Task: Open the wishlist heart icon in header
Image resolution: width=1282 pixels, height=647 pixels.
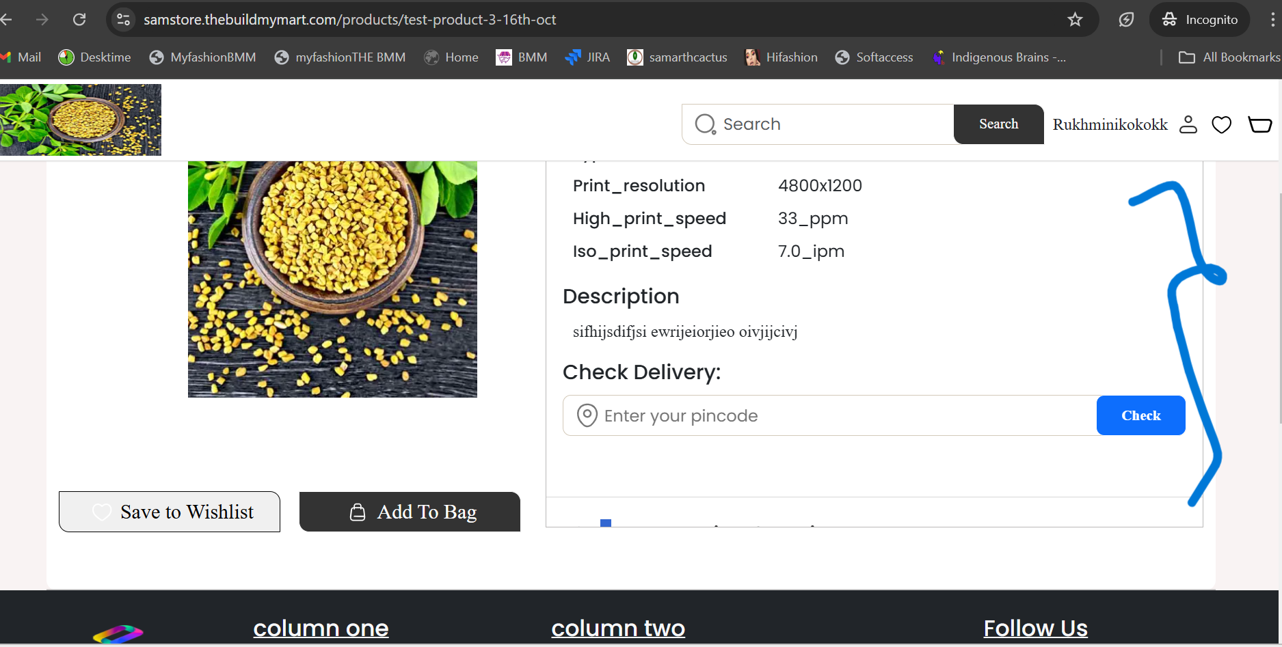Action: (x=1221, y=124)
